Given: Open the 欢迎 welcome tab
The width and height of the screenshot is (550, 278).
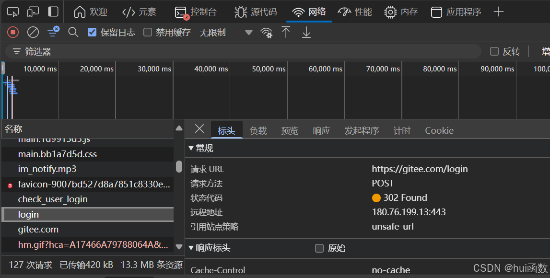Looking at the screenshot, I should click(91, 12).
